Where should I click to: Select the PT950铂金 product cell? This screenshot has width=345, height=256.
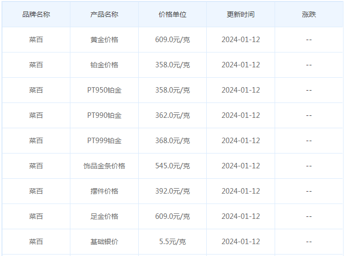click(104, 90)
